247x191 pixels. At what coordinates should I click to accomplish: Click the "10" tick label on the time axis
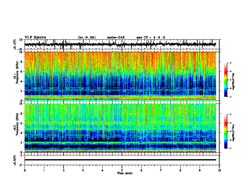pyautogui.click(x=219, y=170)
